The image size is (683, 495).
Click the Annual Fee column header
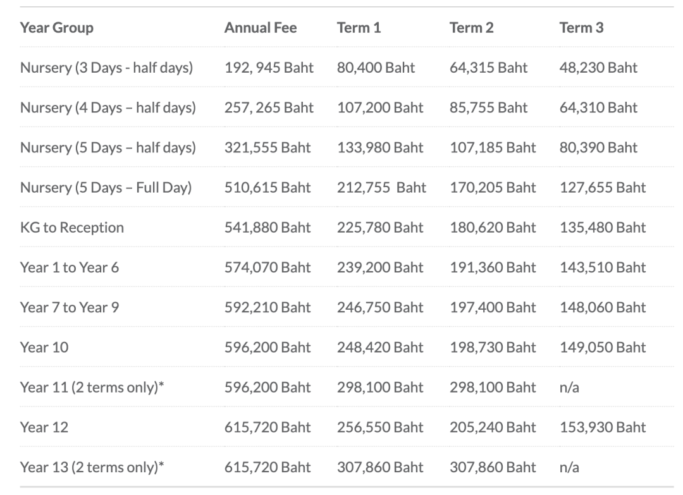[x=260, y=28]
